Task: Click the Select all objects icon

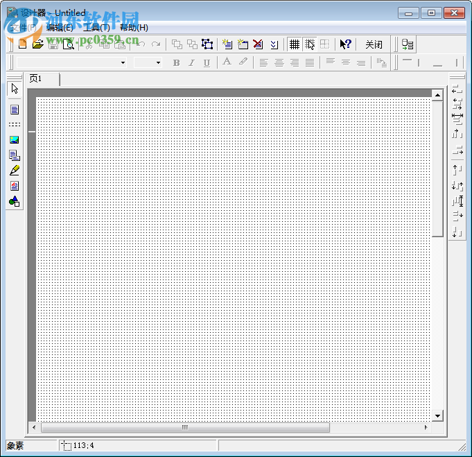Action: (207, 44)
